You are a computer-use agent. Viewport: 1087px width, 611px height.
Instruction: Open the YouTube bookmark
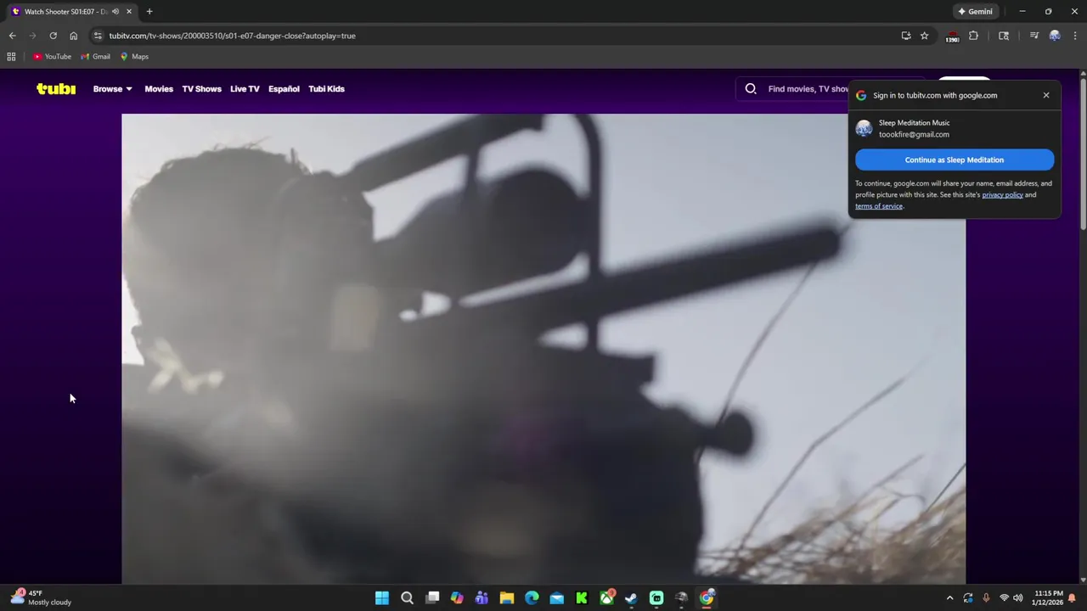tap(52, 57)
